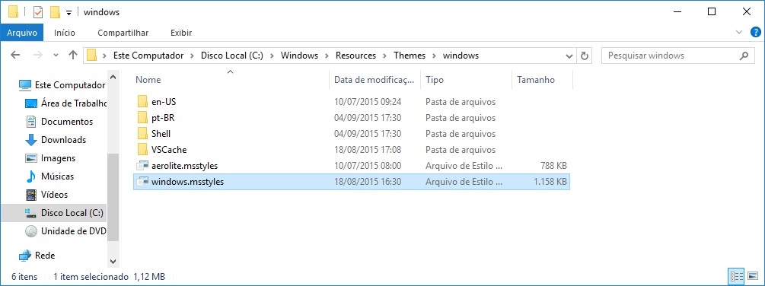Click New folder icon in quick access toolbar
This screenshot has height=286, width=765.
(x=55, y=11)
